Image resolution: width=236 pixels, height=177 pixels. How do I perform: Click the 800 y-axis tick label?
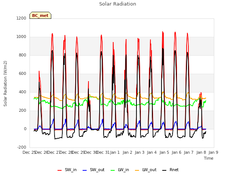tap(22, 55)
